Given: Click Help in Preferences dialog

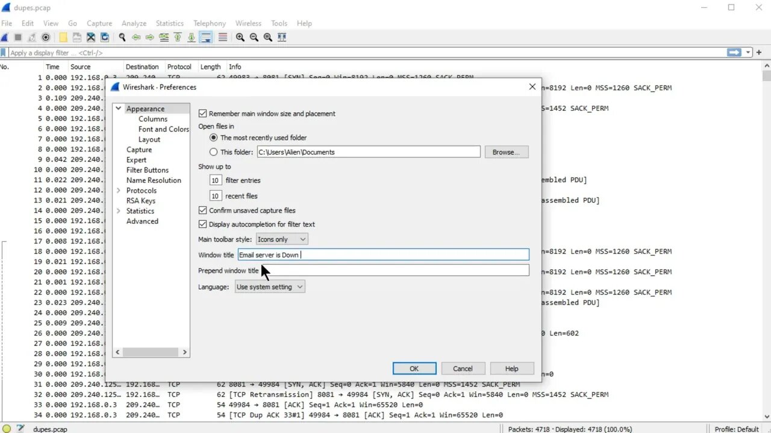Looking at the screenshot, I should tap(511, 369).
